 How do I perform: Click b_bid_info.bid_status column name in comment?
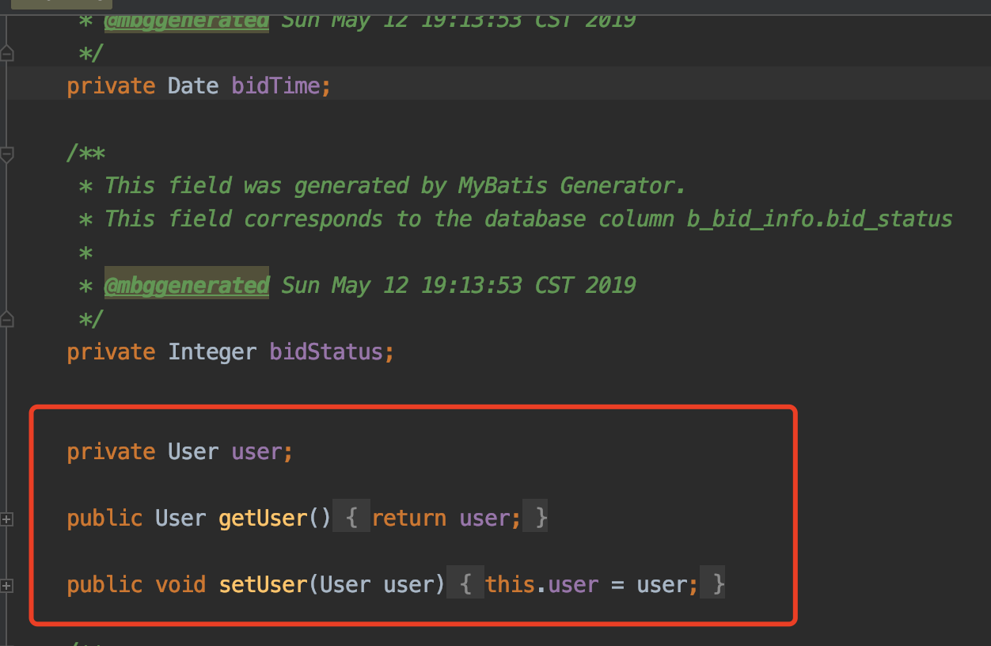click(x=819, y=218)
